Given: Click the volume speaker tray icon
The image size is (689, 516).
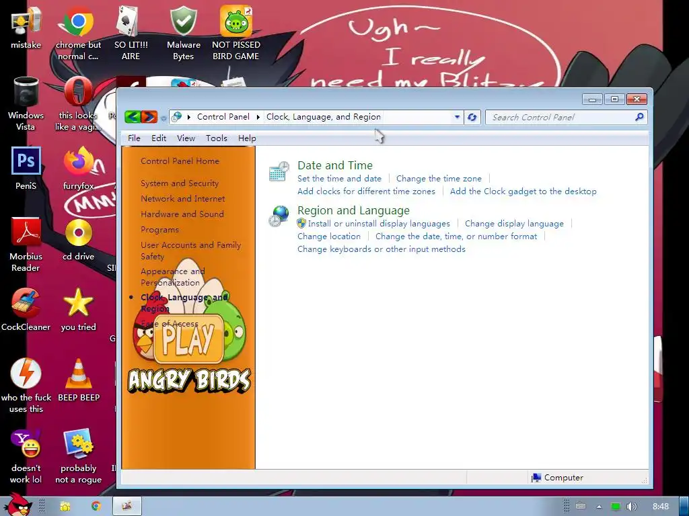Looking at the screenshot, I should click(x=632, y=507).
